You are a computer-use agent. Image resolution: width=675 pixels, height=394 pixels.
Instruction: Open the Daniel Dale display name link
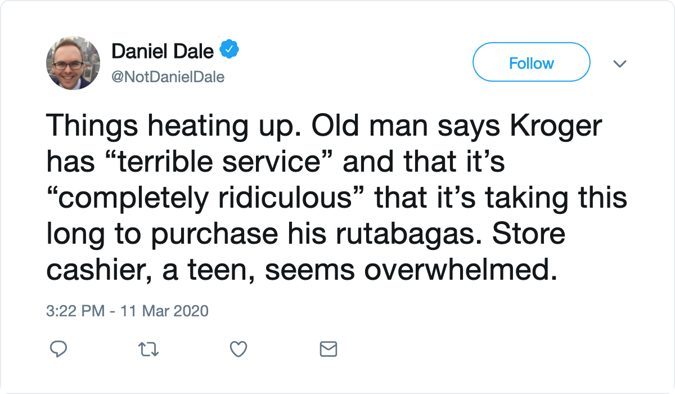[163, 51]
